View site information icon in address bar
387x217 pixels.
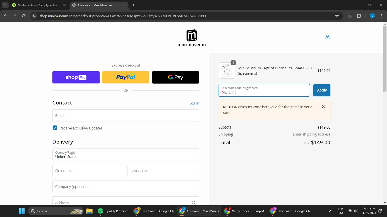pyautogui.click(x=35, y=16)
